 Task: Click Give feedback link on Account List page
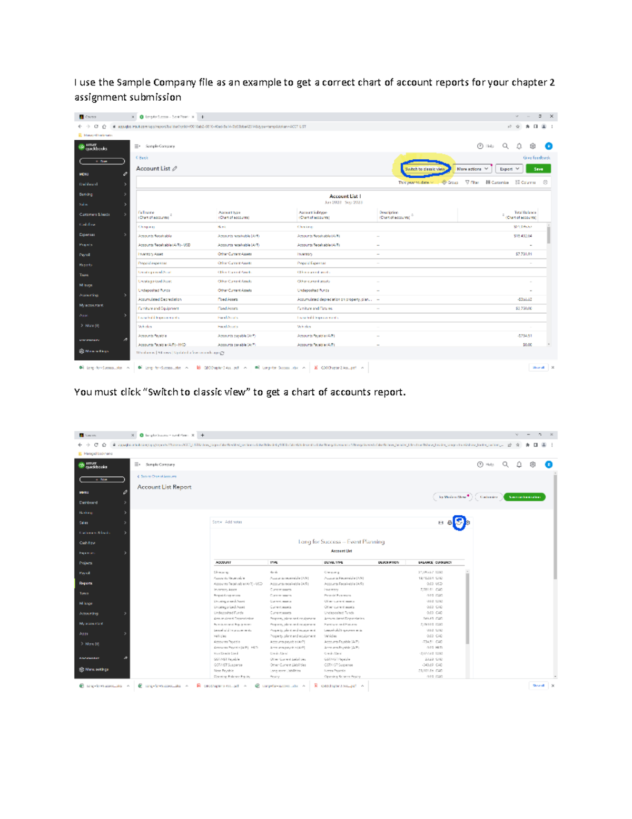536,158
